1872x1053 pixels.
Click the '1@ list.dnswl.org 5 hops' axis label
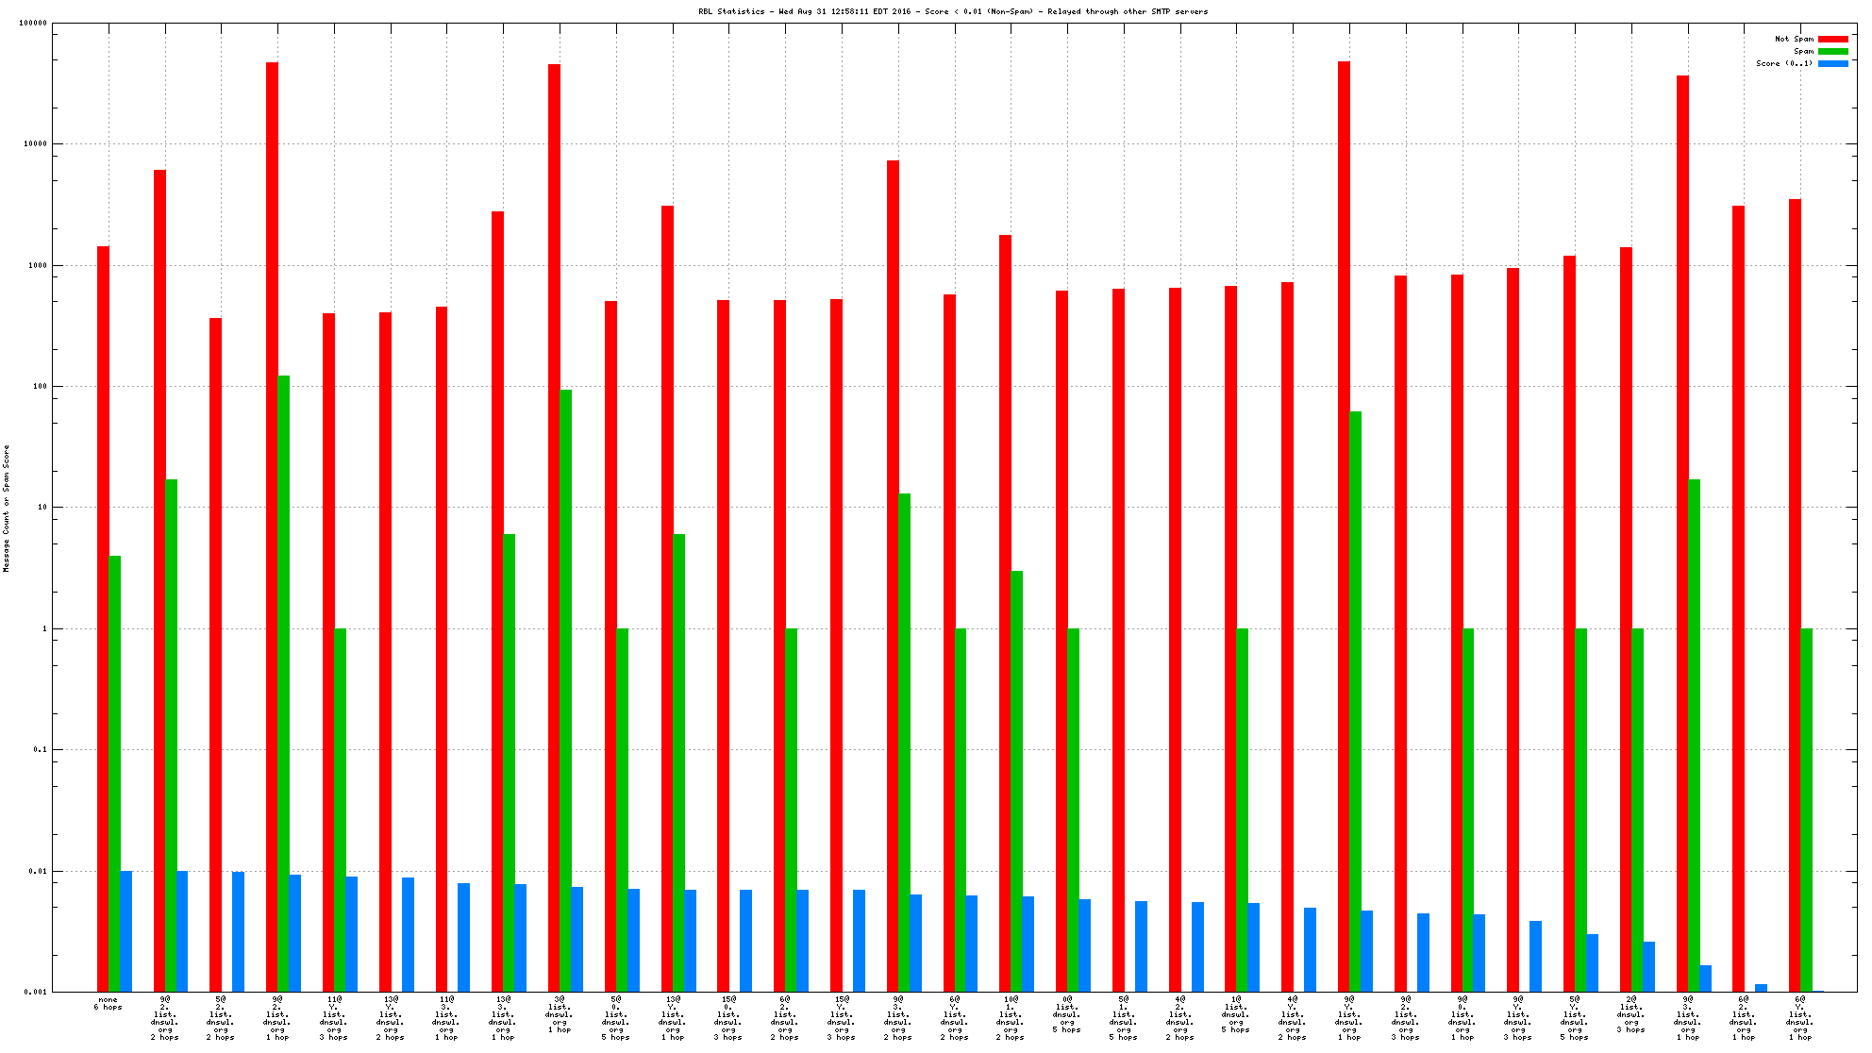pos(1235,1014)
